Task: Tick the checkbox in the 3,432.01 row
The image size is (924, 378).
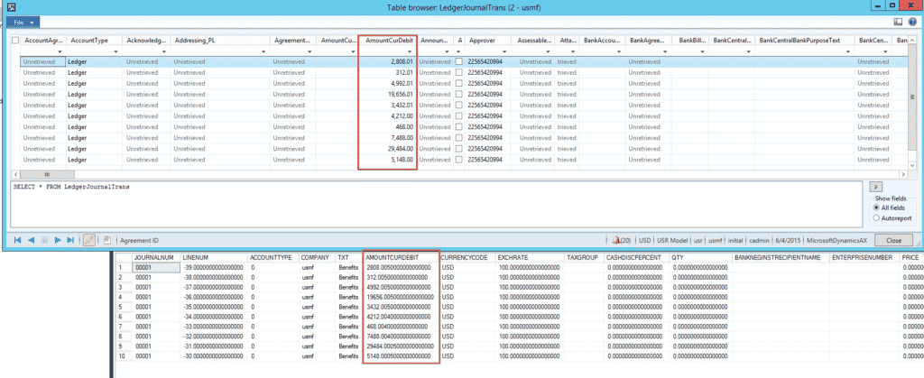Action: tap(459, 105)
